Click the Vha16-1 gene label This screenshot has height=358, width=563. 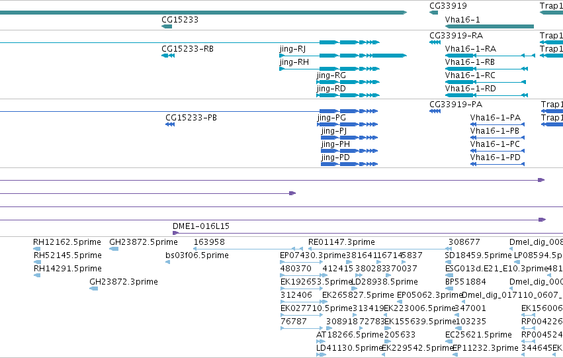(x=462, y=19)
